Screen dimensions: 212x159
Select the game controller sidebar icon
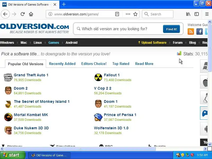pyautogui.click(x=204, y=113)
